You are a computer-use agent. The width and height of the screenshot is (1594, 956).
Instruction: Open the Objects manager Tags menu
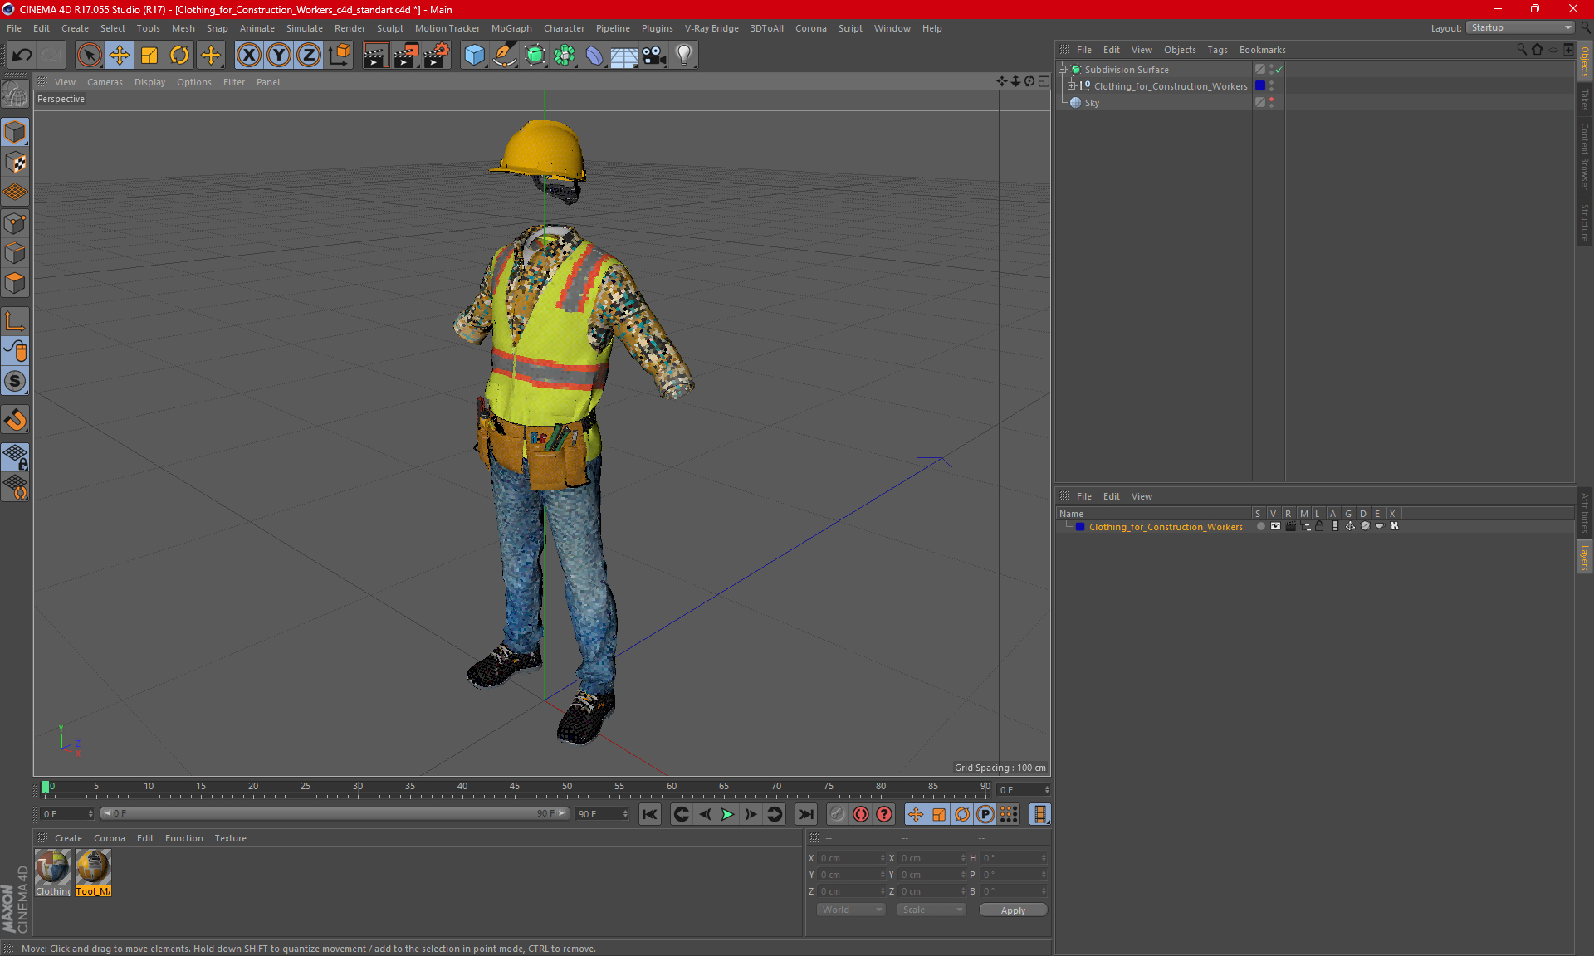1217,50
